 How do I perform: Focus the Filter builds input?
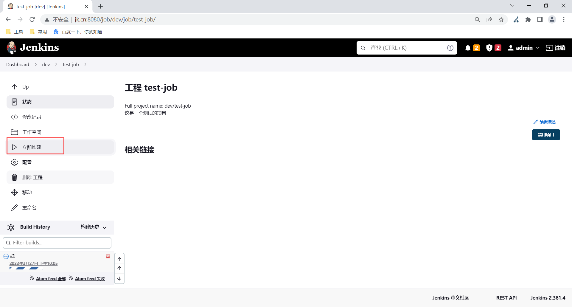point(57,243)
